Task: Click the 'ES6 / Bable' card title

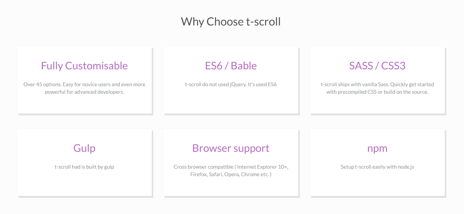Action: [231, 66]
